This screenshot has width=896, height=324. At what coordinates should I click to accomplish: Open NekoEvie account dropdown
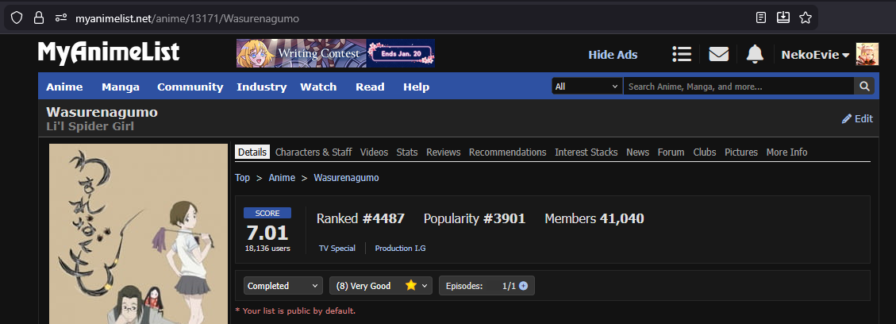(815, 55)
